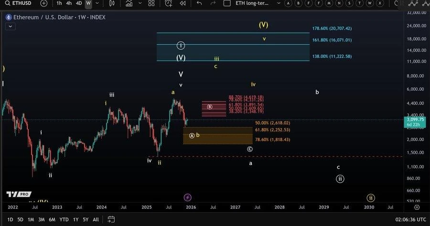
Task: Open the candlestick chart type selector
Action: coord(112,3)
